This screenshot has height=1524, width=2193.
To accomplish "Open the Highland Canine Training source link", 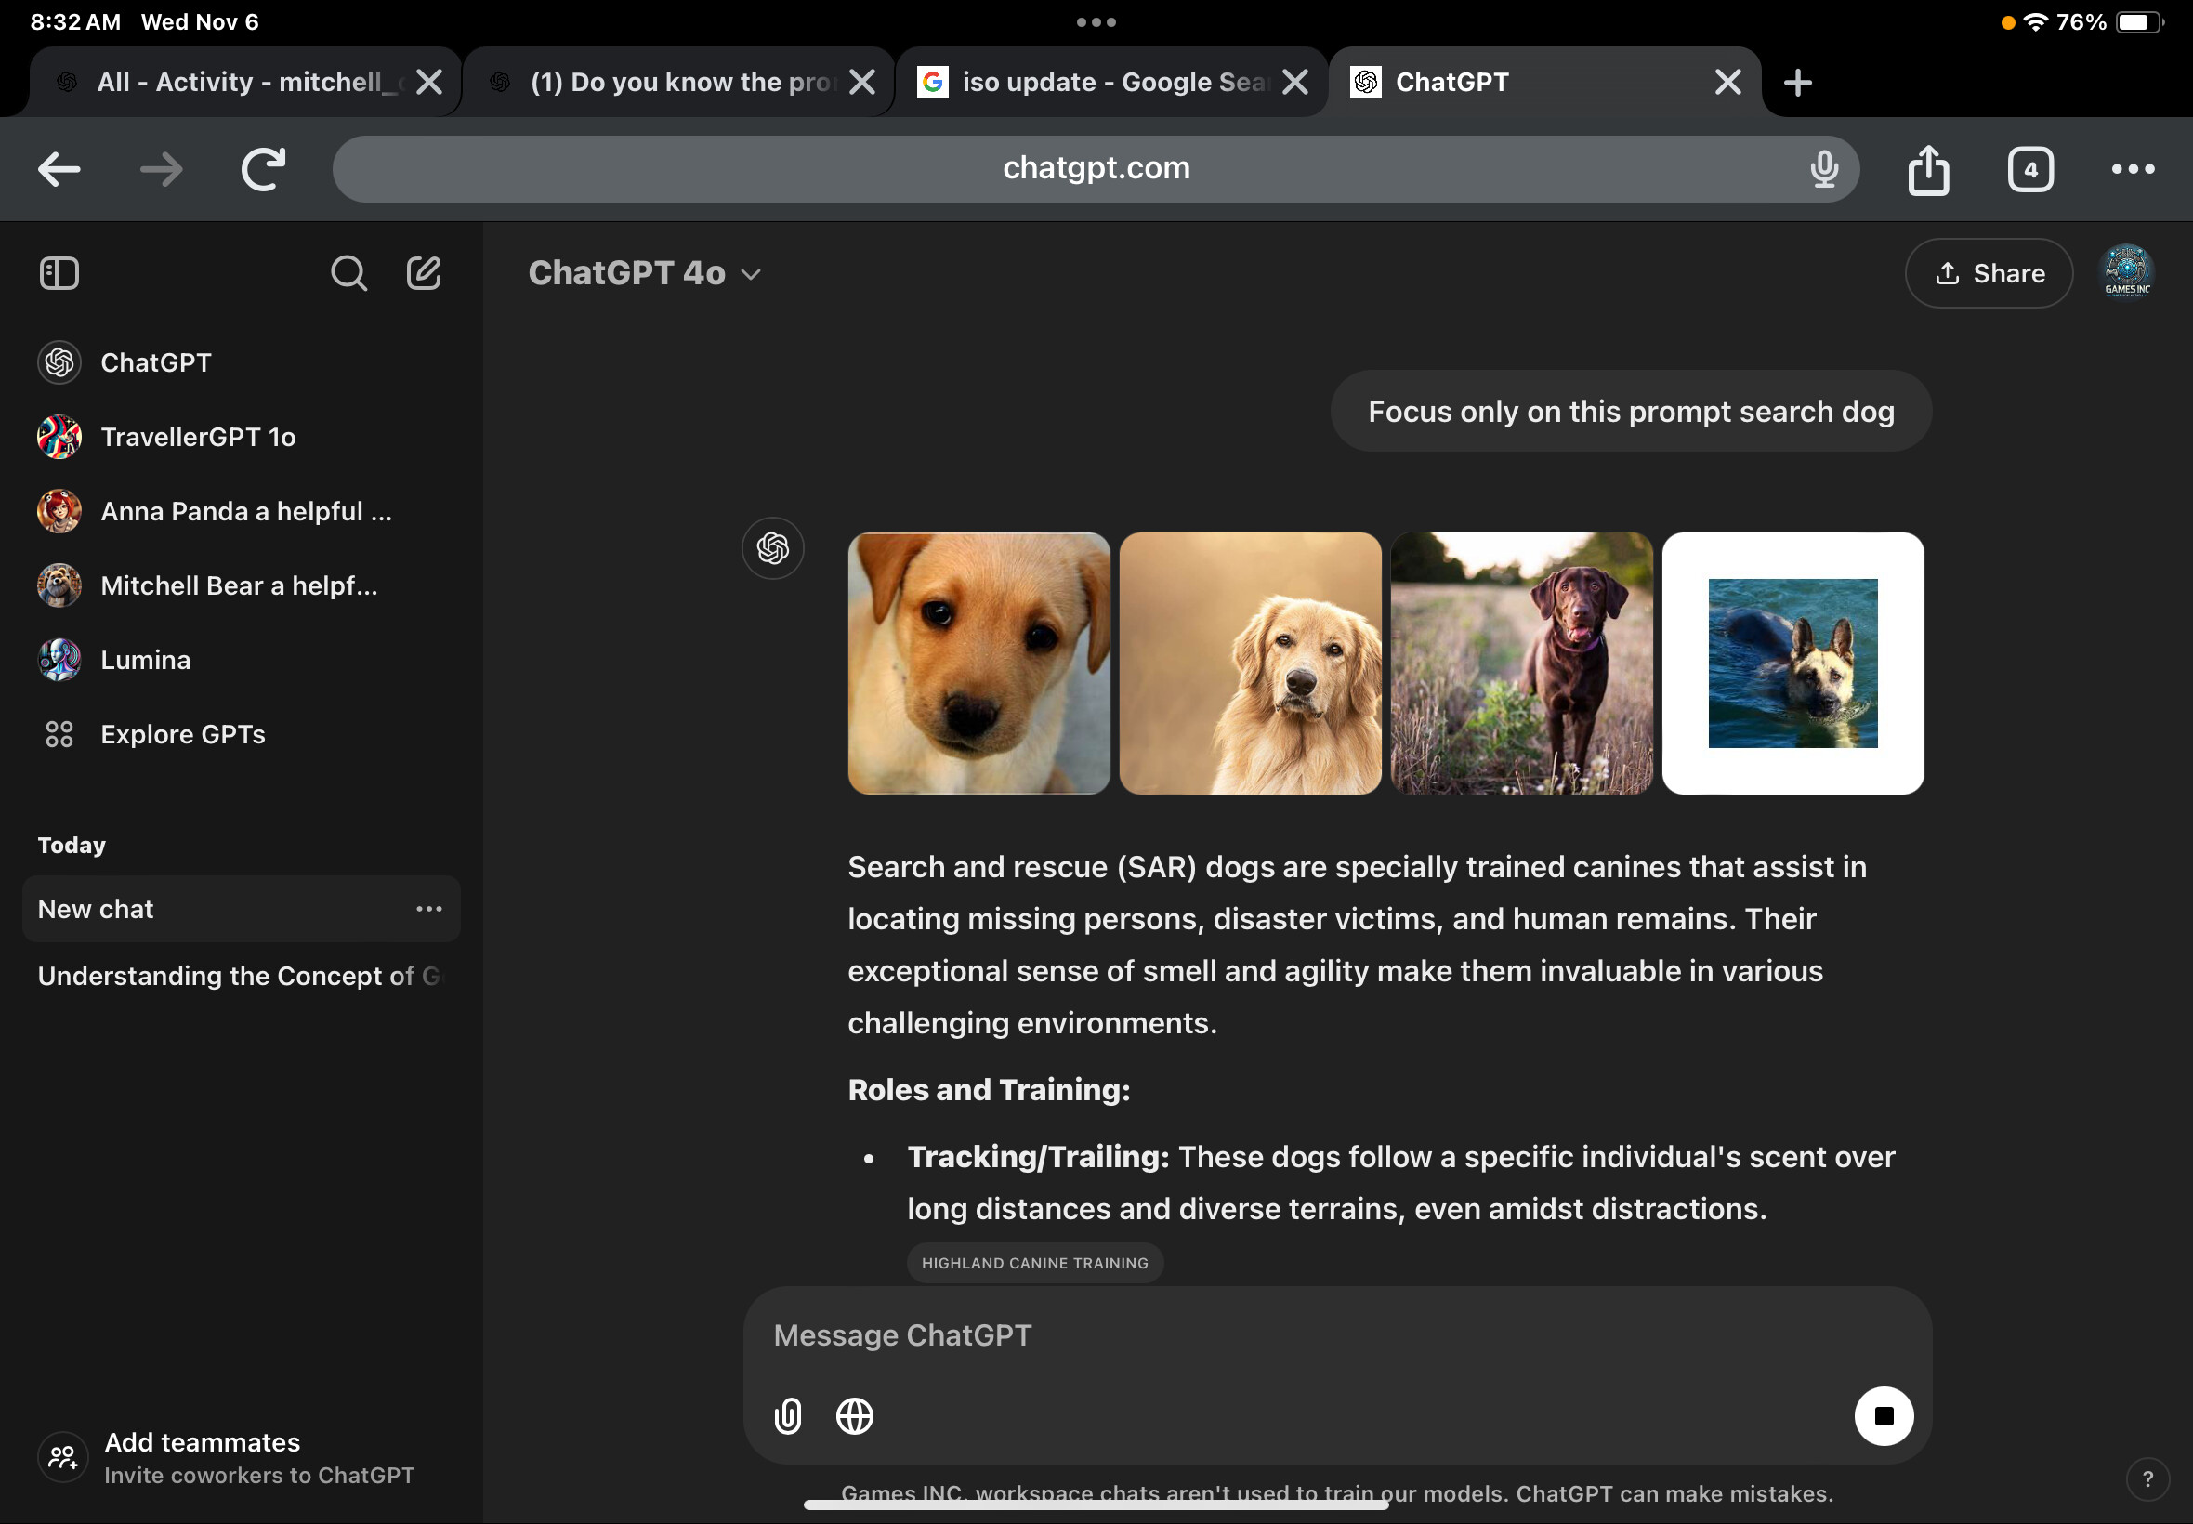I will point(1034,1263).
